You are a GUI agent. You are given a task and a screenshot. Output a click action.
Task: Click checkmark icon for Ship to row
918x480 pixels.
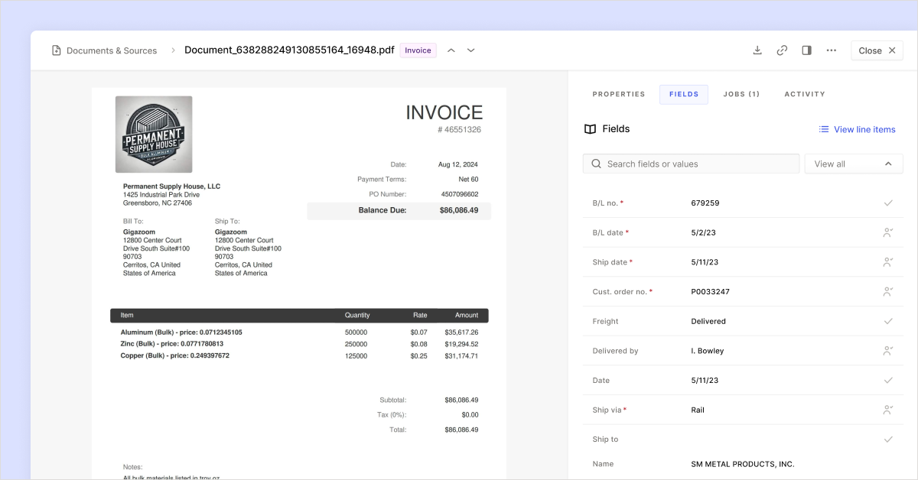tap(888, 439)
